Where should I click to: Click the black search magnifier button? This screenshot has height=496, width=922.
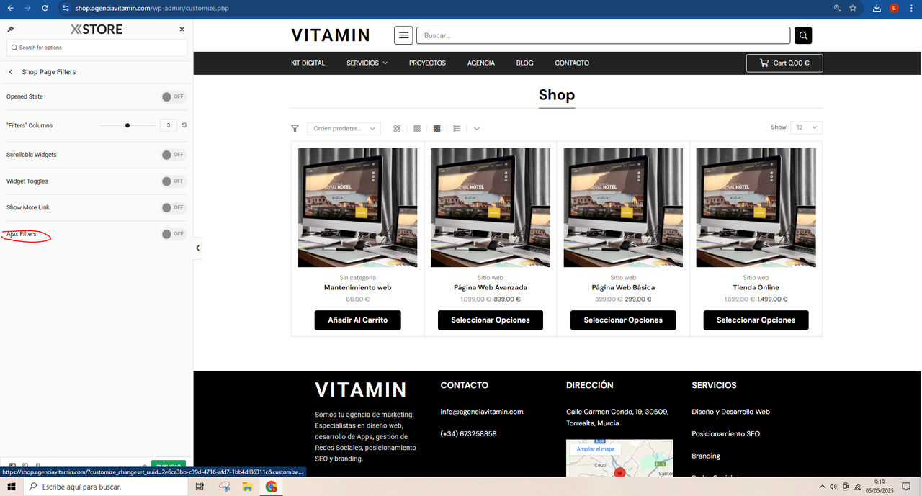click(803, 35)
